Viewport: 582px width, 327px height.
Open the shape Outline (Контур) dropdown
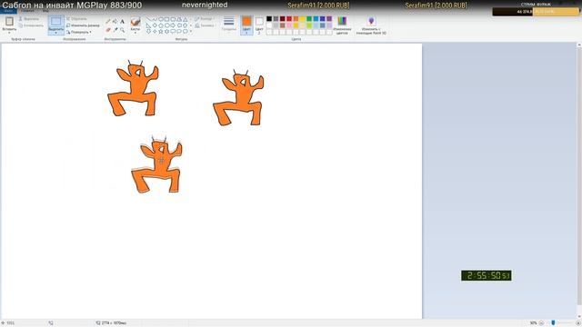tap(205, 18)
